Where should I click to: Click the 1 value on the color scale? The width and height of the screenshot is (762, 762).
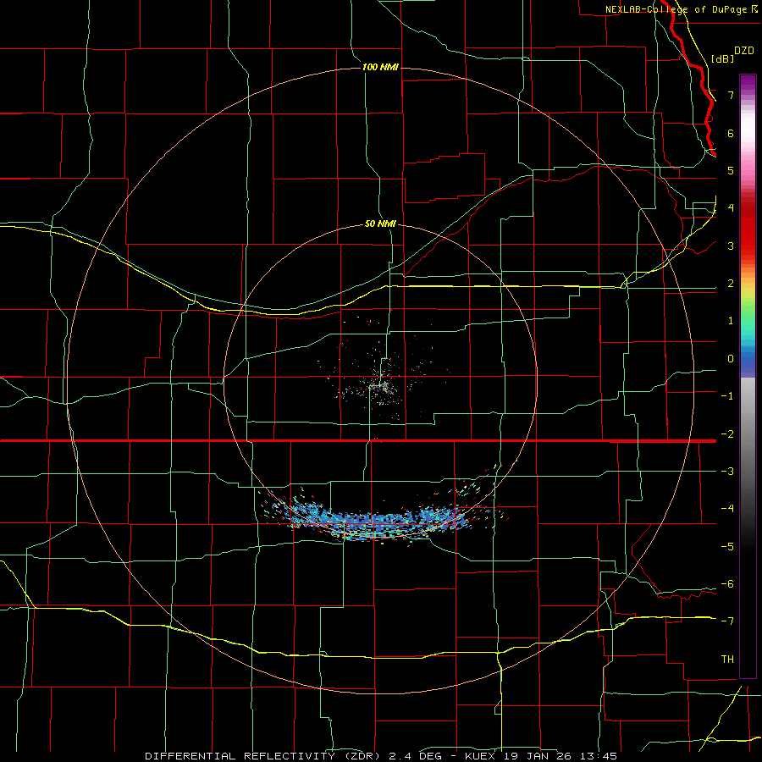click(731, 321)
